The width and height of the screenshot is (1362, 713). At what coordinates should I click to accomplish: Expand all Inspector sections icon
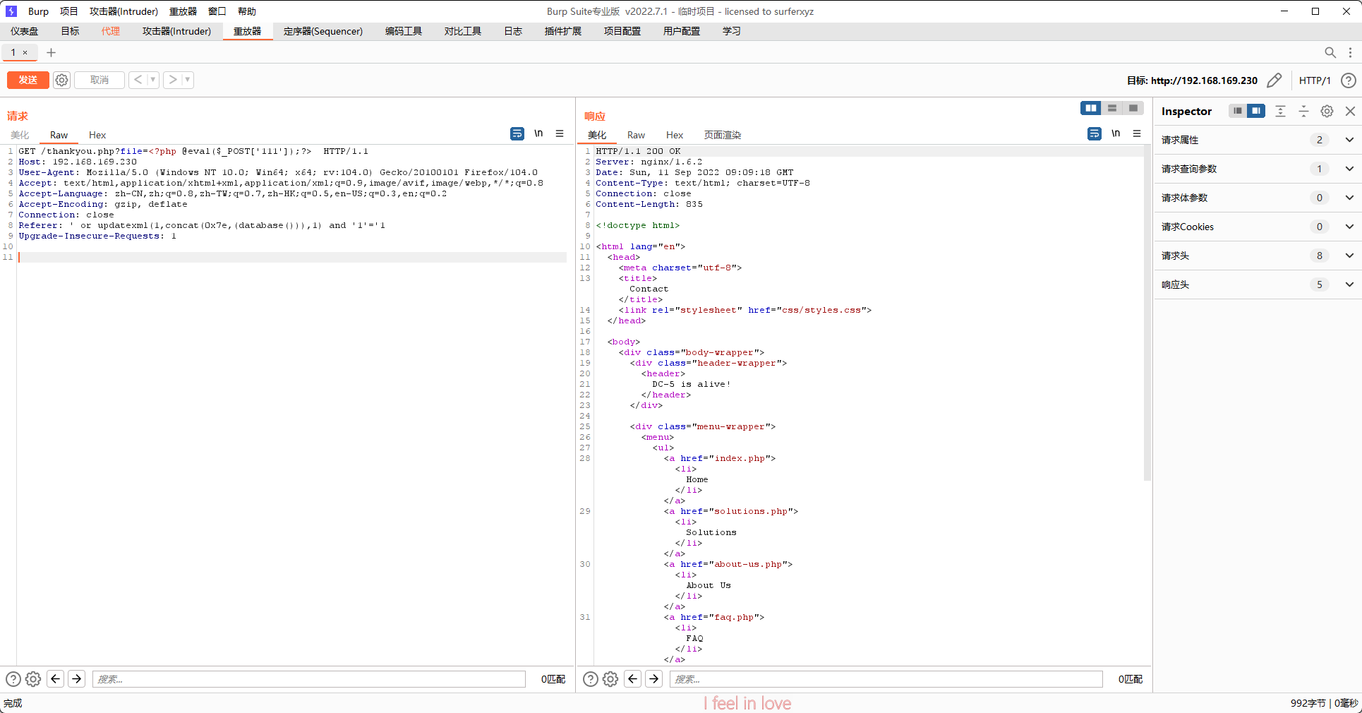(x=1281, y=111)
